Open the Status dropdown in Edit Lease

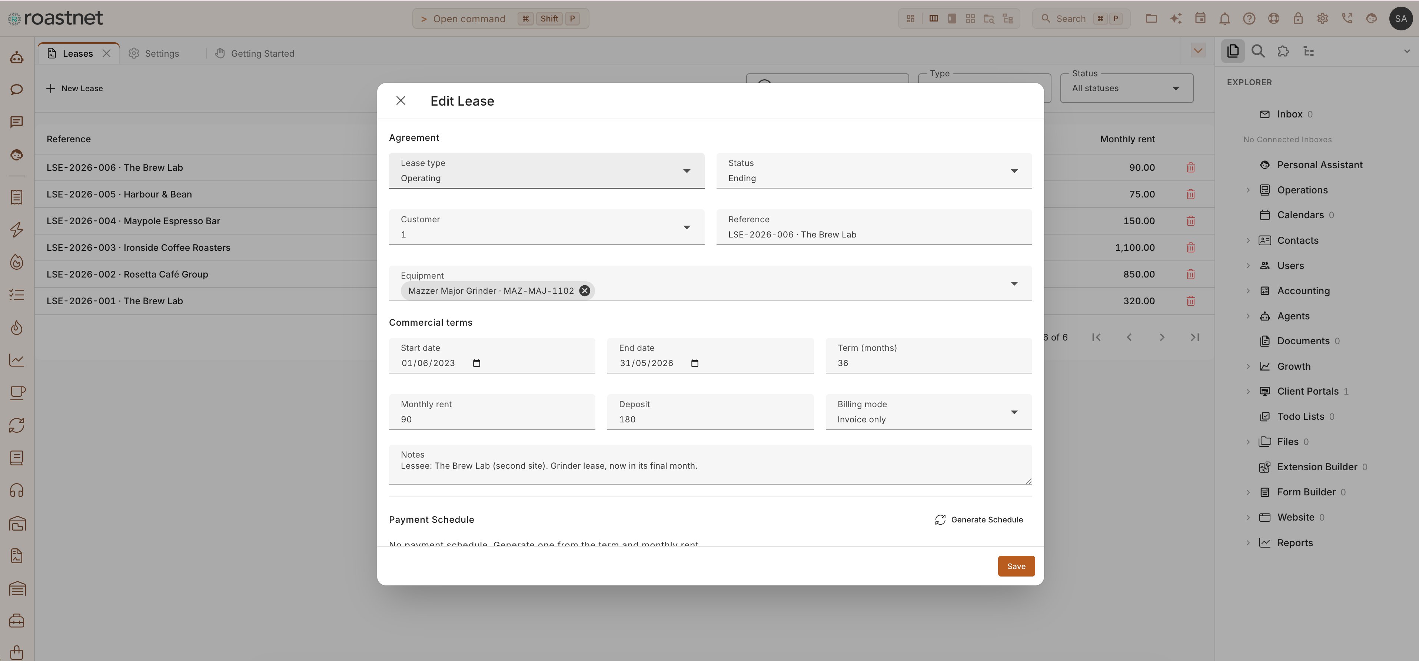[x=874, y=171]
